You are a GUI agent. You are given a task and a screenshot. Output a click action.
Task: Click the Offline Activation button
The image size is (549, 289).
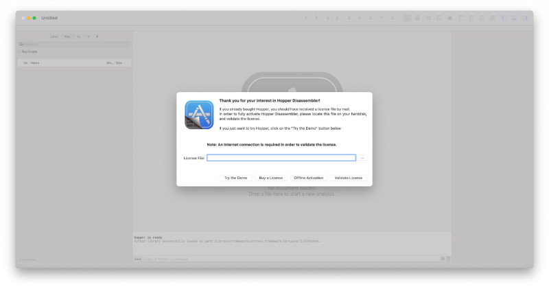click(x=308, y=178)
